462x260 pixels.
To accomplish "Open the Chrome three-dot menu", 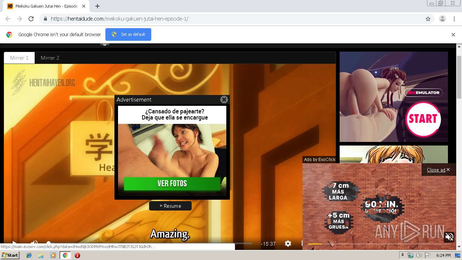I will tap(454, 19).
